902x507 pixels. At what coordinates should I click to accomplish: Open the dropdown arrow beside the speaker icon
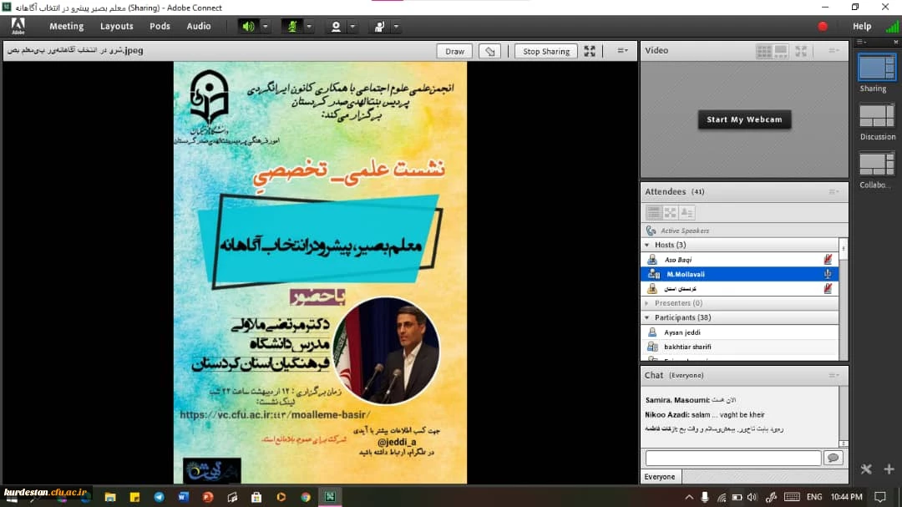266,27
